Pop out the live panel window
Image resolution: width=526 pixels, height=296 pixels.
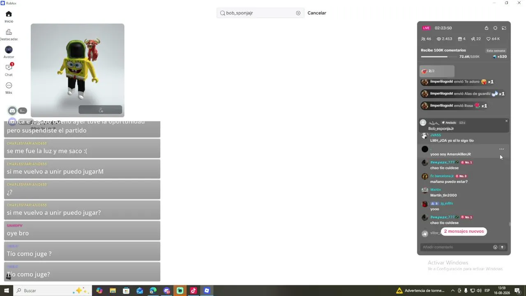[504, 28]
